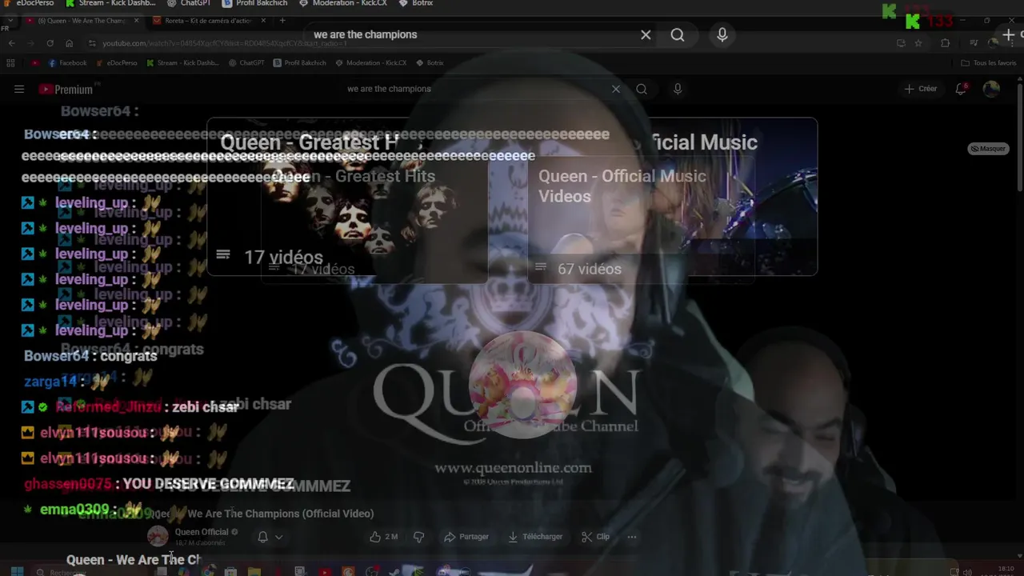Switch to the Roreta Kit de caméra tab
Image resolution: width=1024 pixels, height=576 pixels.
point(206,21)
